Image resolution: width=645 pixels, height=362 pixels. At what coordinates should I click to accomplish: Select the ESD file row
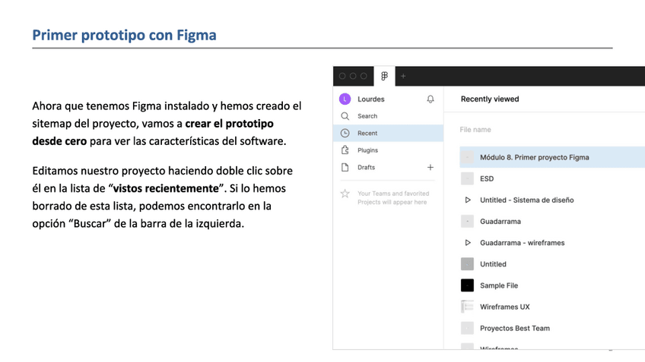[487, 179]
